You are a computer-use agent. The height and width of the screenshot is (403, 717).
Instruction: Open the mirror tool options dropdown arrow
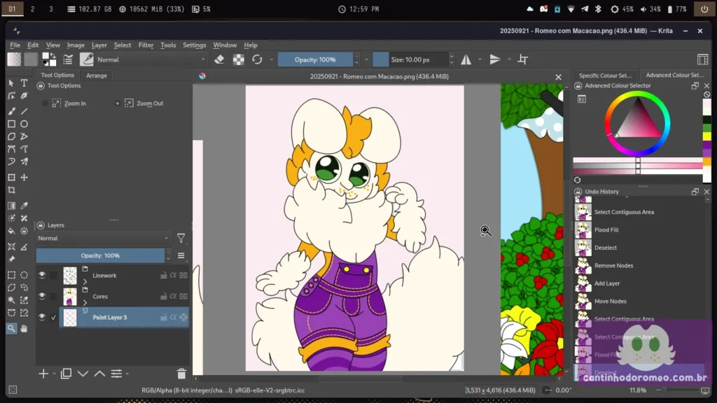tap(480, 59)
